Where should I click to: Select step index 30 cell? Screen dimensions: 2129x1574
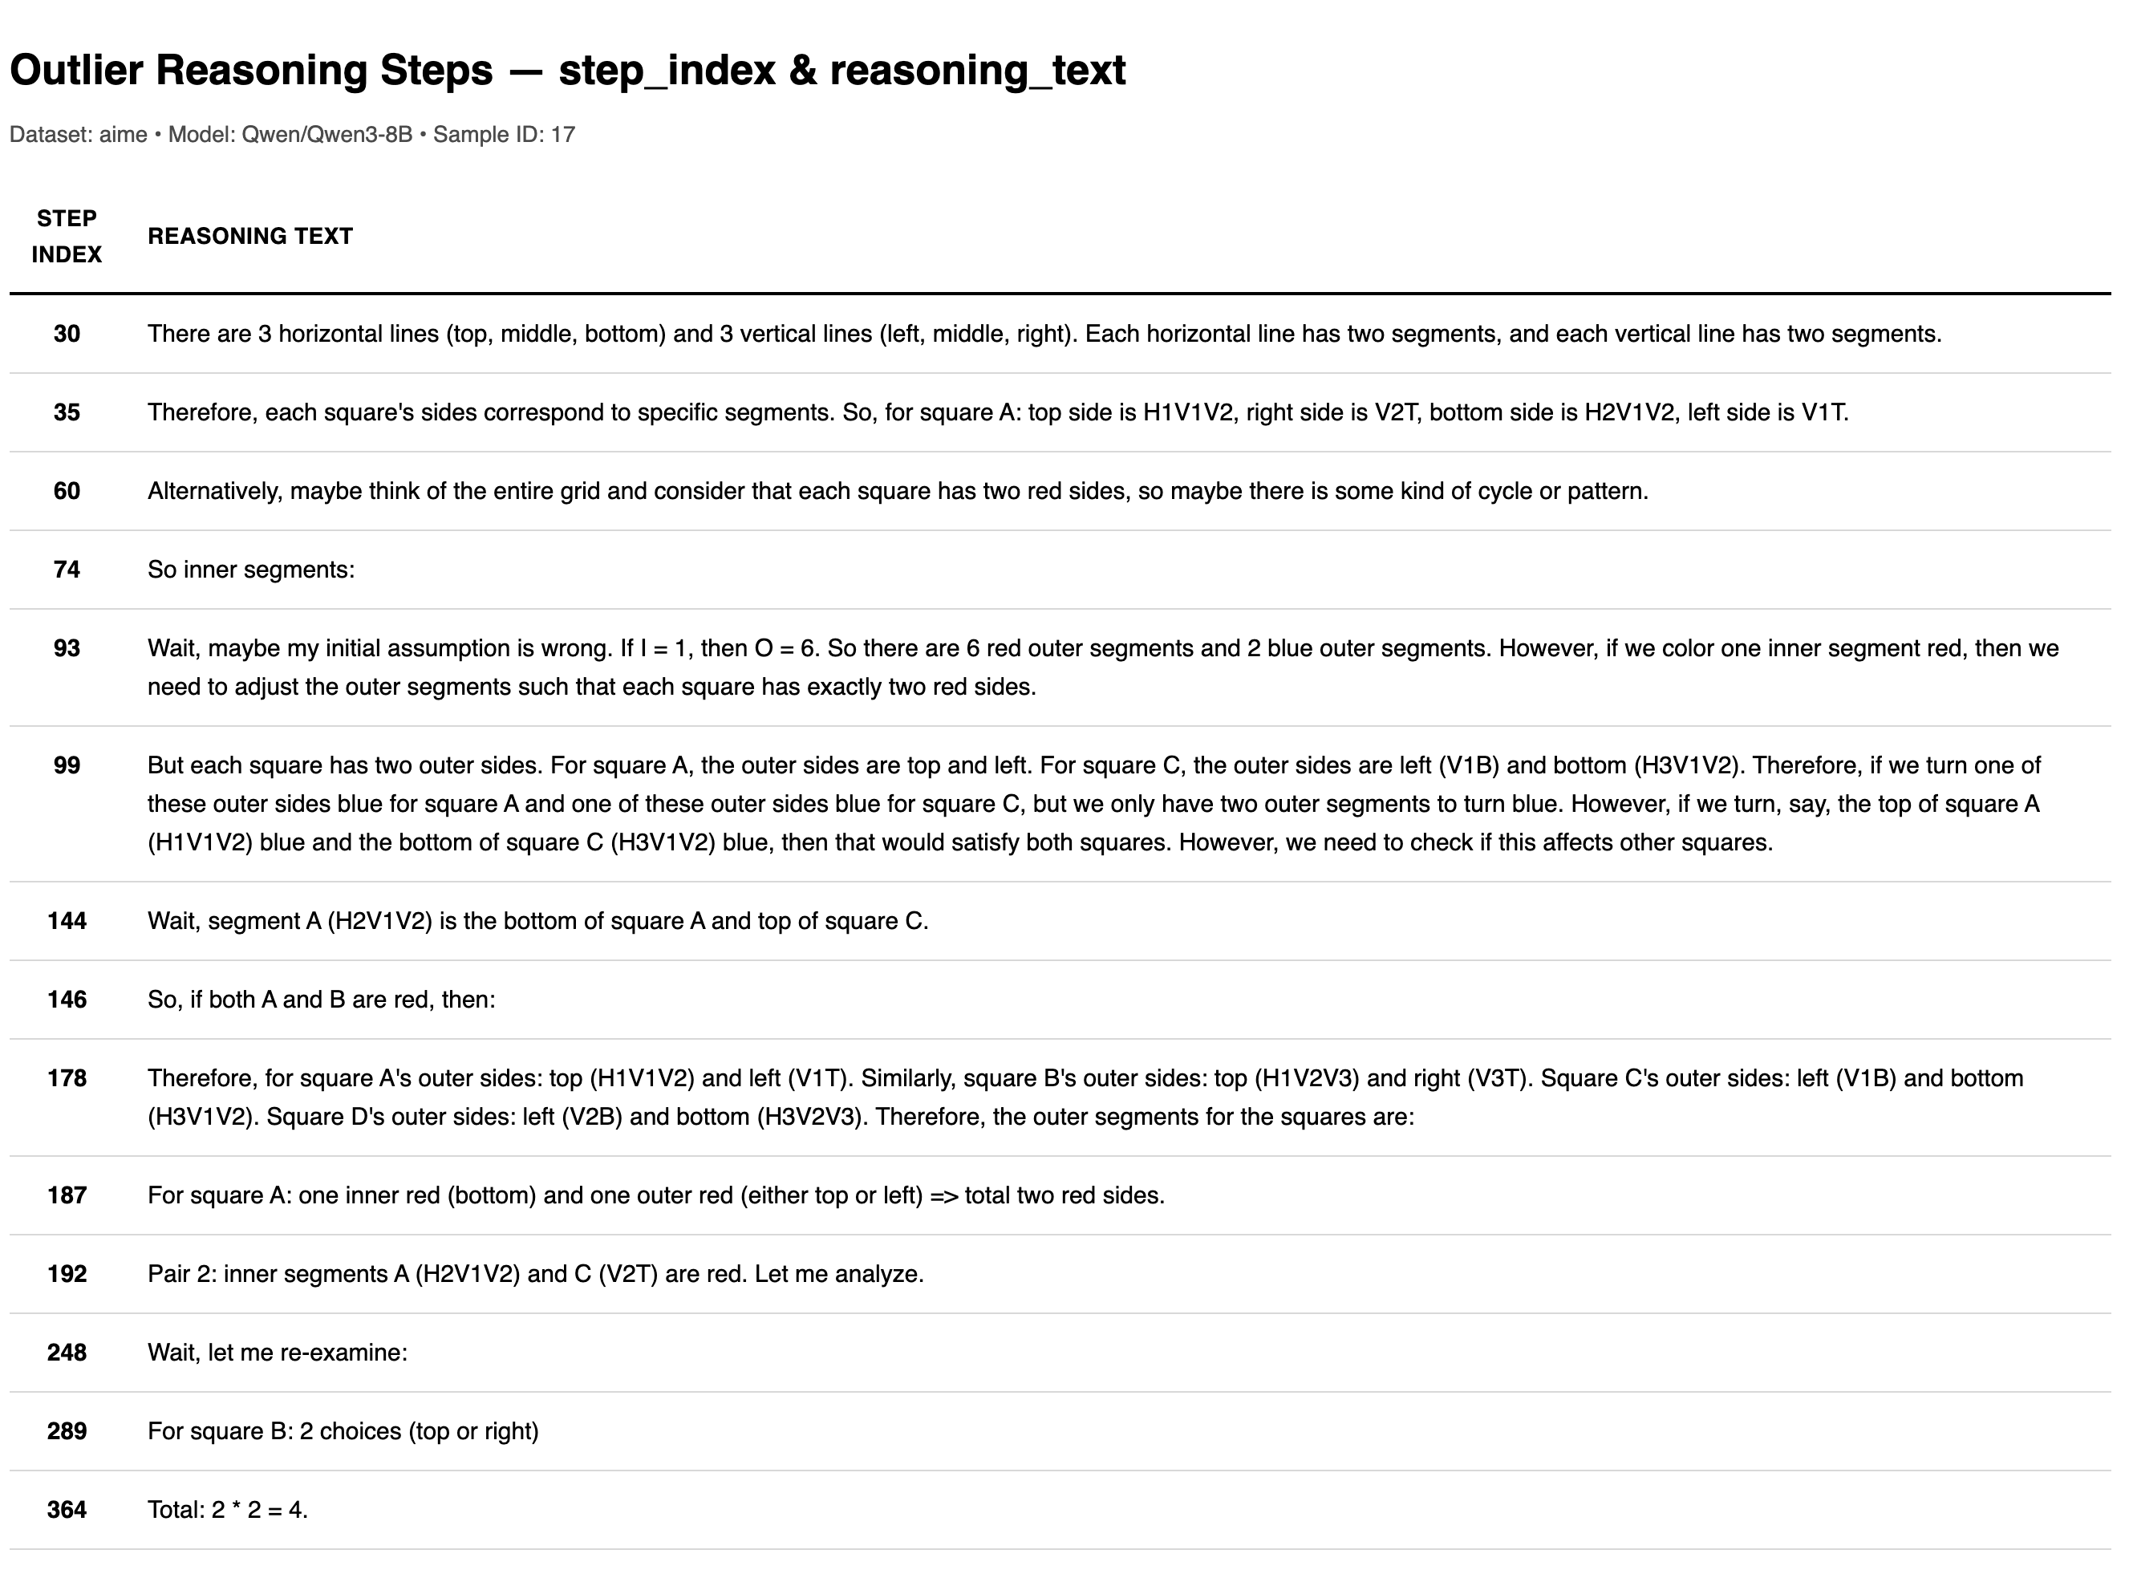[67, 334]
